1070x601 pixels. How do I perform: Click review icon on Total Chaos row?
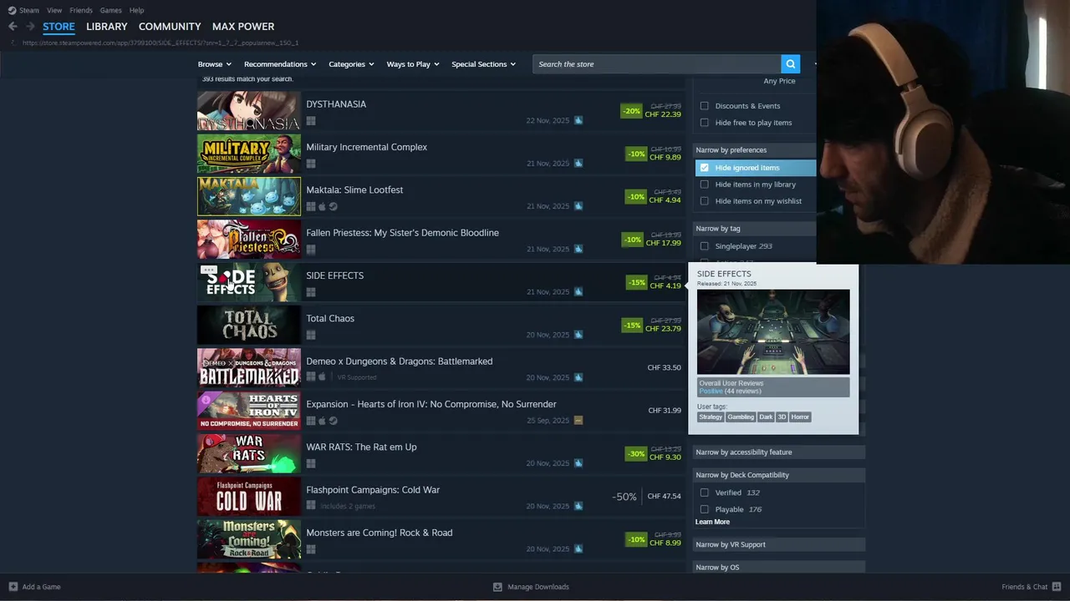[578, 335]
